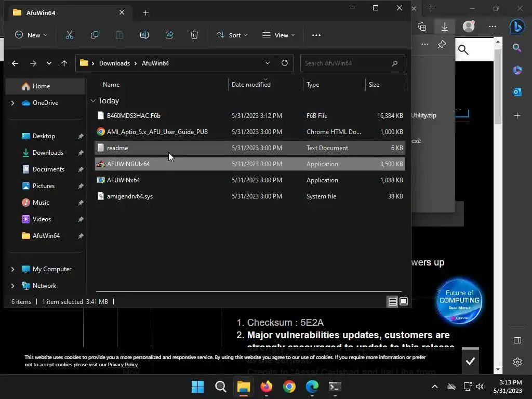Open Bing Chat sidebar icon

517,26
